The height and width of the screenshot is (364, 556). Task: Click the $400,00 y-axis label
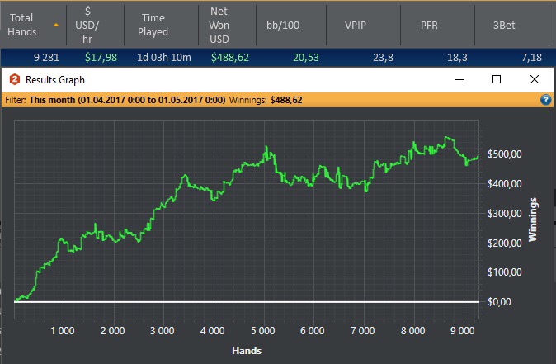pyautogui.click(x=505, y=184)
